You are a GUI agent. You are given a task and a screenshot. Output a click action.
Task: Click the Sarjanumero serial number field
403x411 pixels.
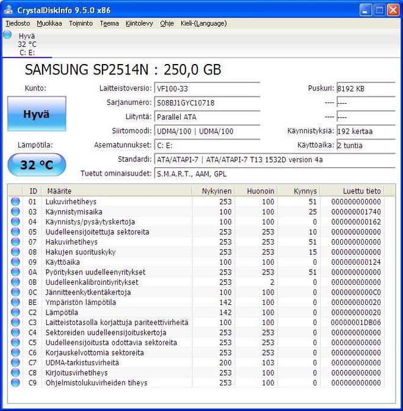point(207,102)
